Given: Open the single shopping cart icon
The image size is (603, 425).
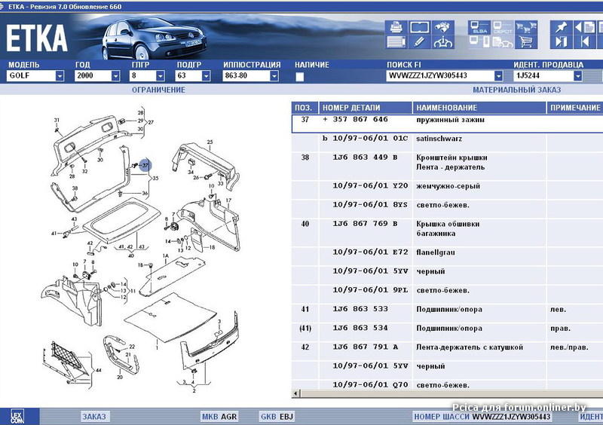Looking at the screenshot, I should pyautogui.click(x=525, y=41).
